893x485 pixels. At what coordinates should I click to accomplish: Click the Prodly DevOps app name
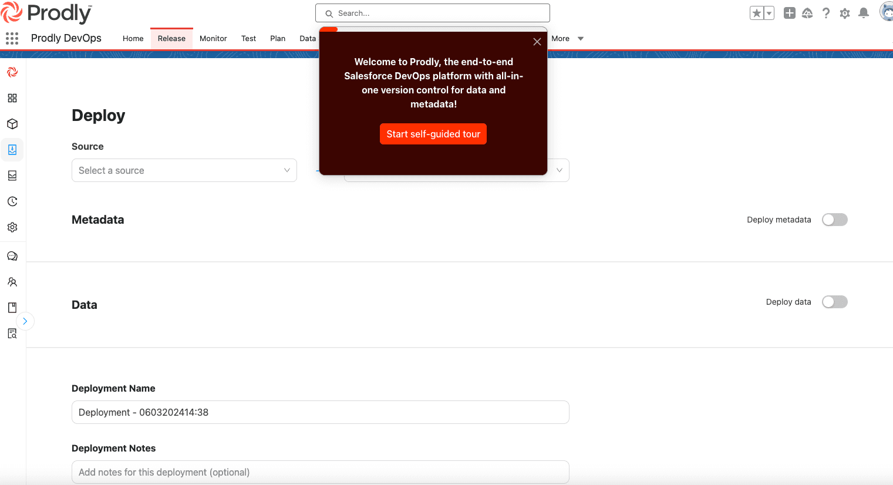pos(66,38)
